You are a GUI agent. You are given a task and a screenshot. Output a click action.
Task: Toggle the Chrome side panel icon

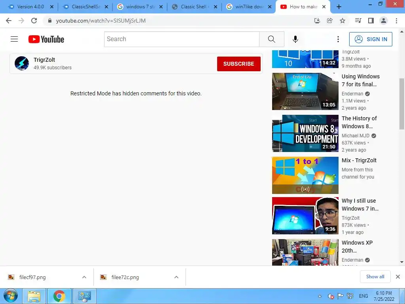(371, 21)
